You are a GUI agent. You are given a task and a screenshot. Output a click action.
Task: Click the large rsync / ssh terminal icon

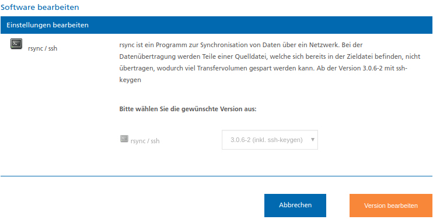(x=16, y=44)
